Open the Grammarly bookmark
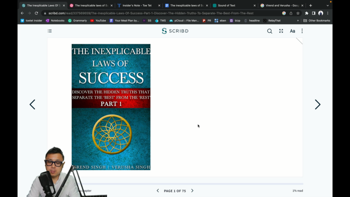Viewport: 350px width, 197px height. [x=78, y=21]
